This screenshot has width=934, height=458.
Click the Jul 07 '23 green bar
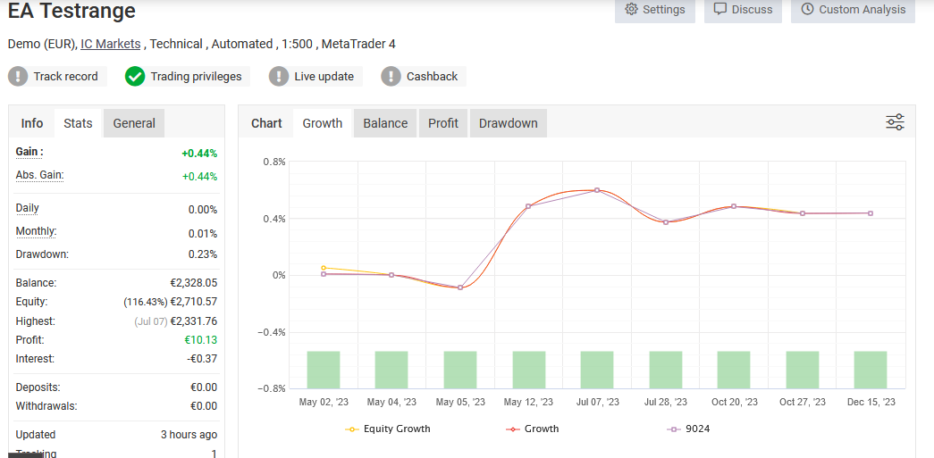597,370
